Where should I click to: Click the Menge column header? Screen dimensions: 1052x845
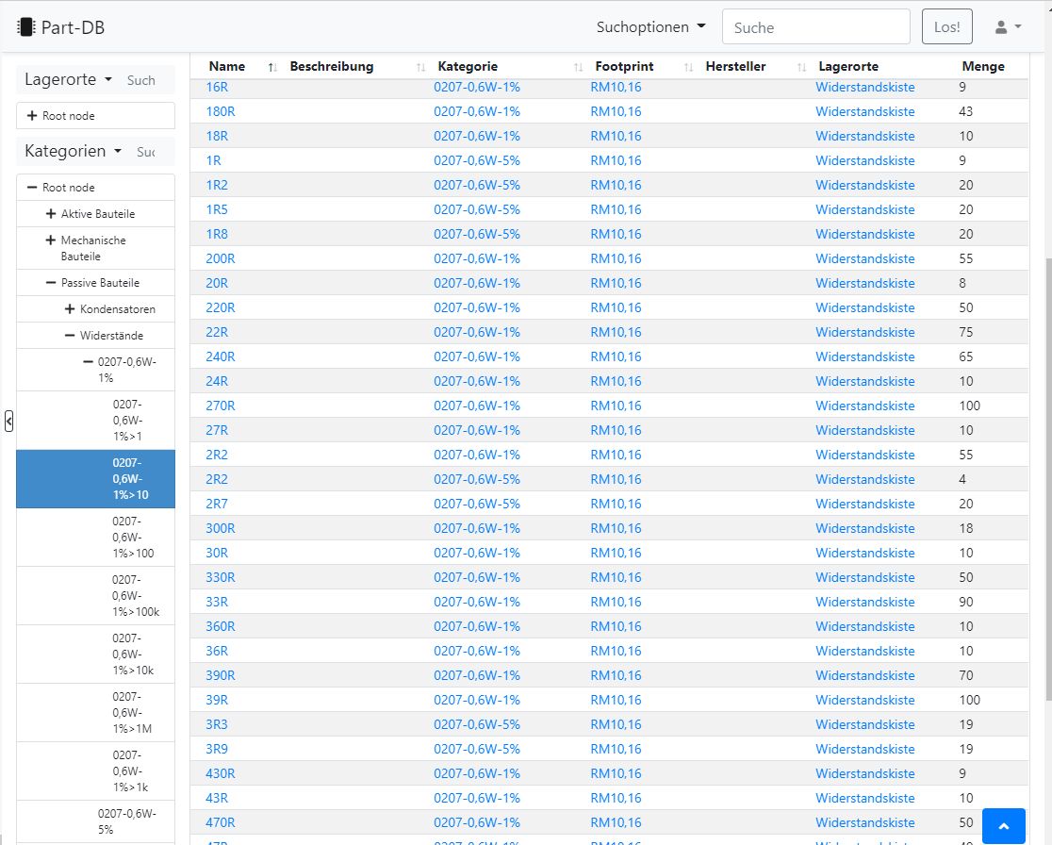click(x=983, y=66)
